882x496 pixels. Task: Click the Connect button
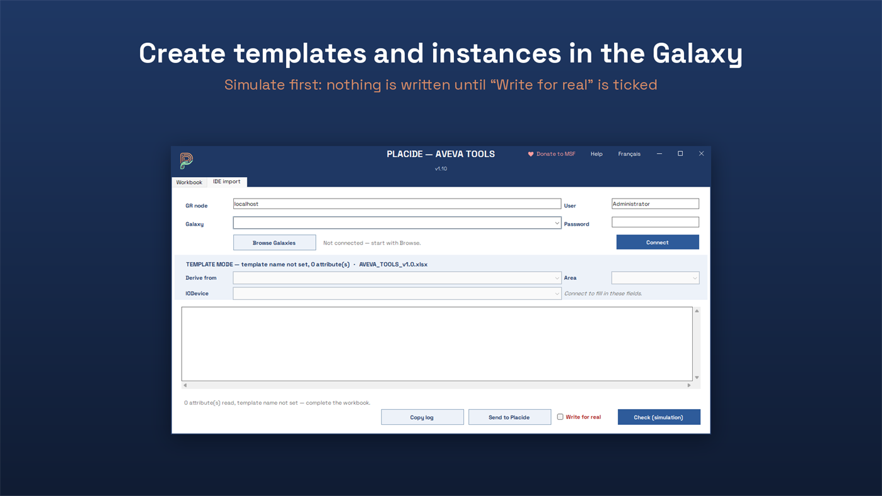658,242
